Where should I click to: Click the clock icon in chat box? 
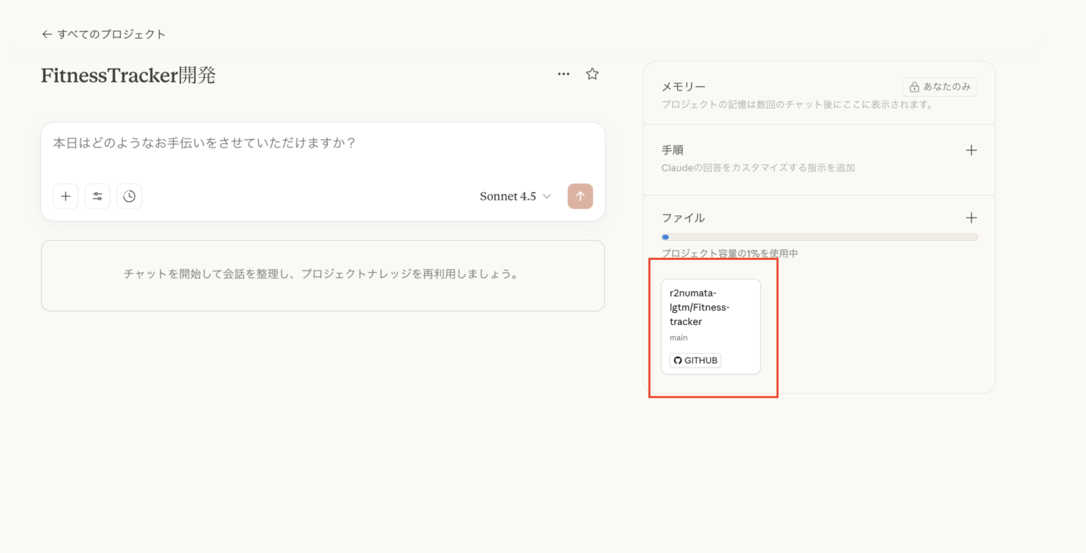(x=129, y=196)
